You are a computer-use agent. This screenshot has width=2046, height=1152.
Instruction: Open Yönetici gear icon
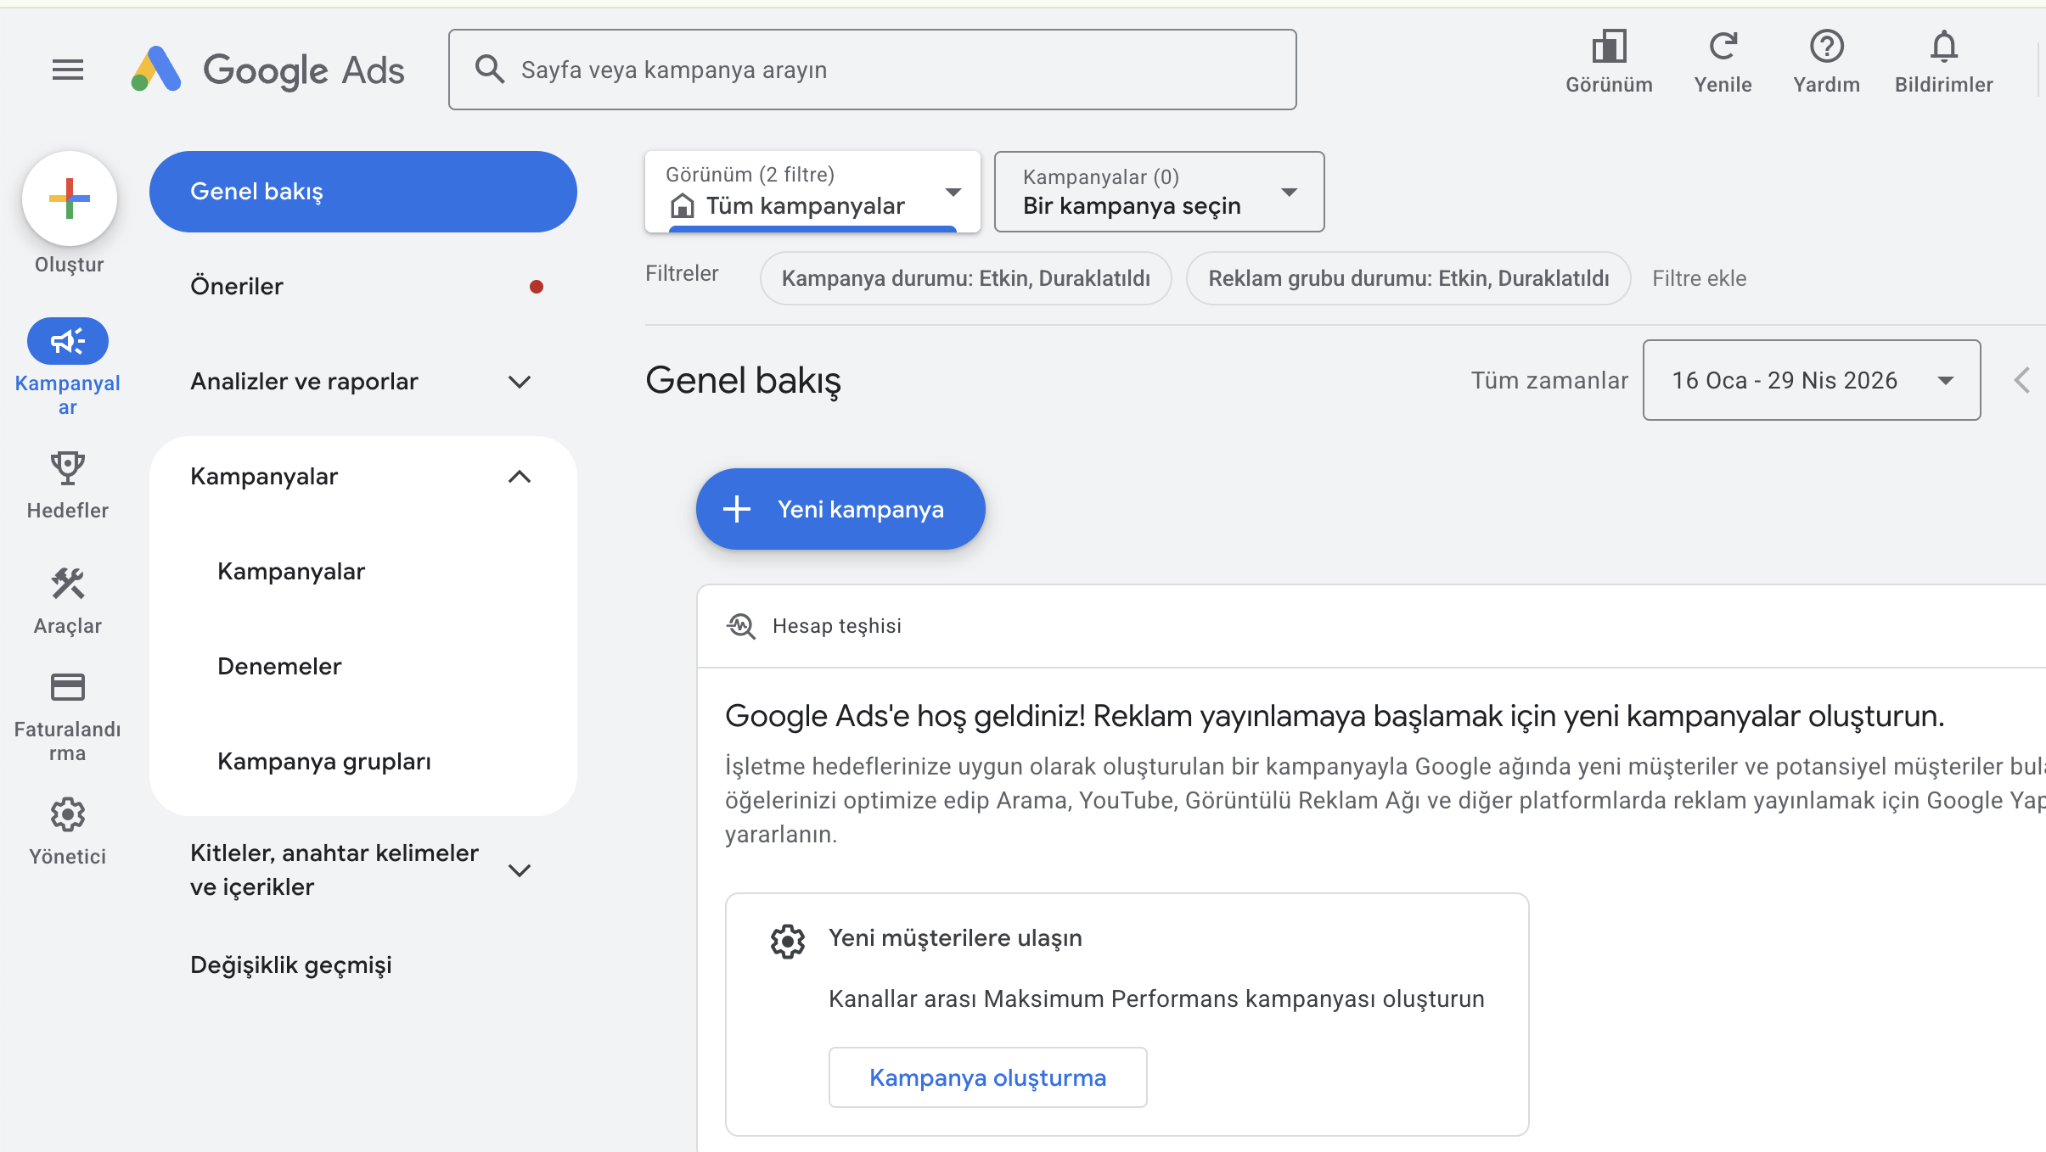click(68, 814)
